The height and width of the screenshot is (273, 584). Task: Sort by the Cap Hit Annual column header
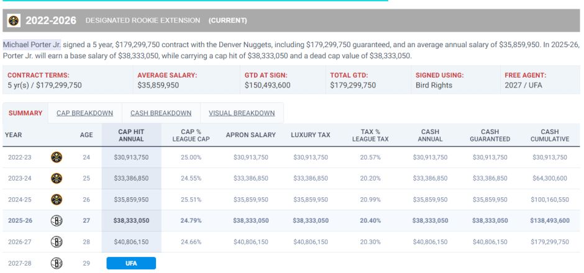(x=131, y=135)
